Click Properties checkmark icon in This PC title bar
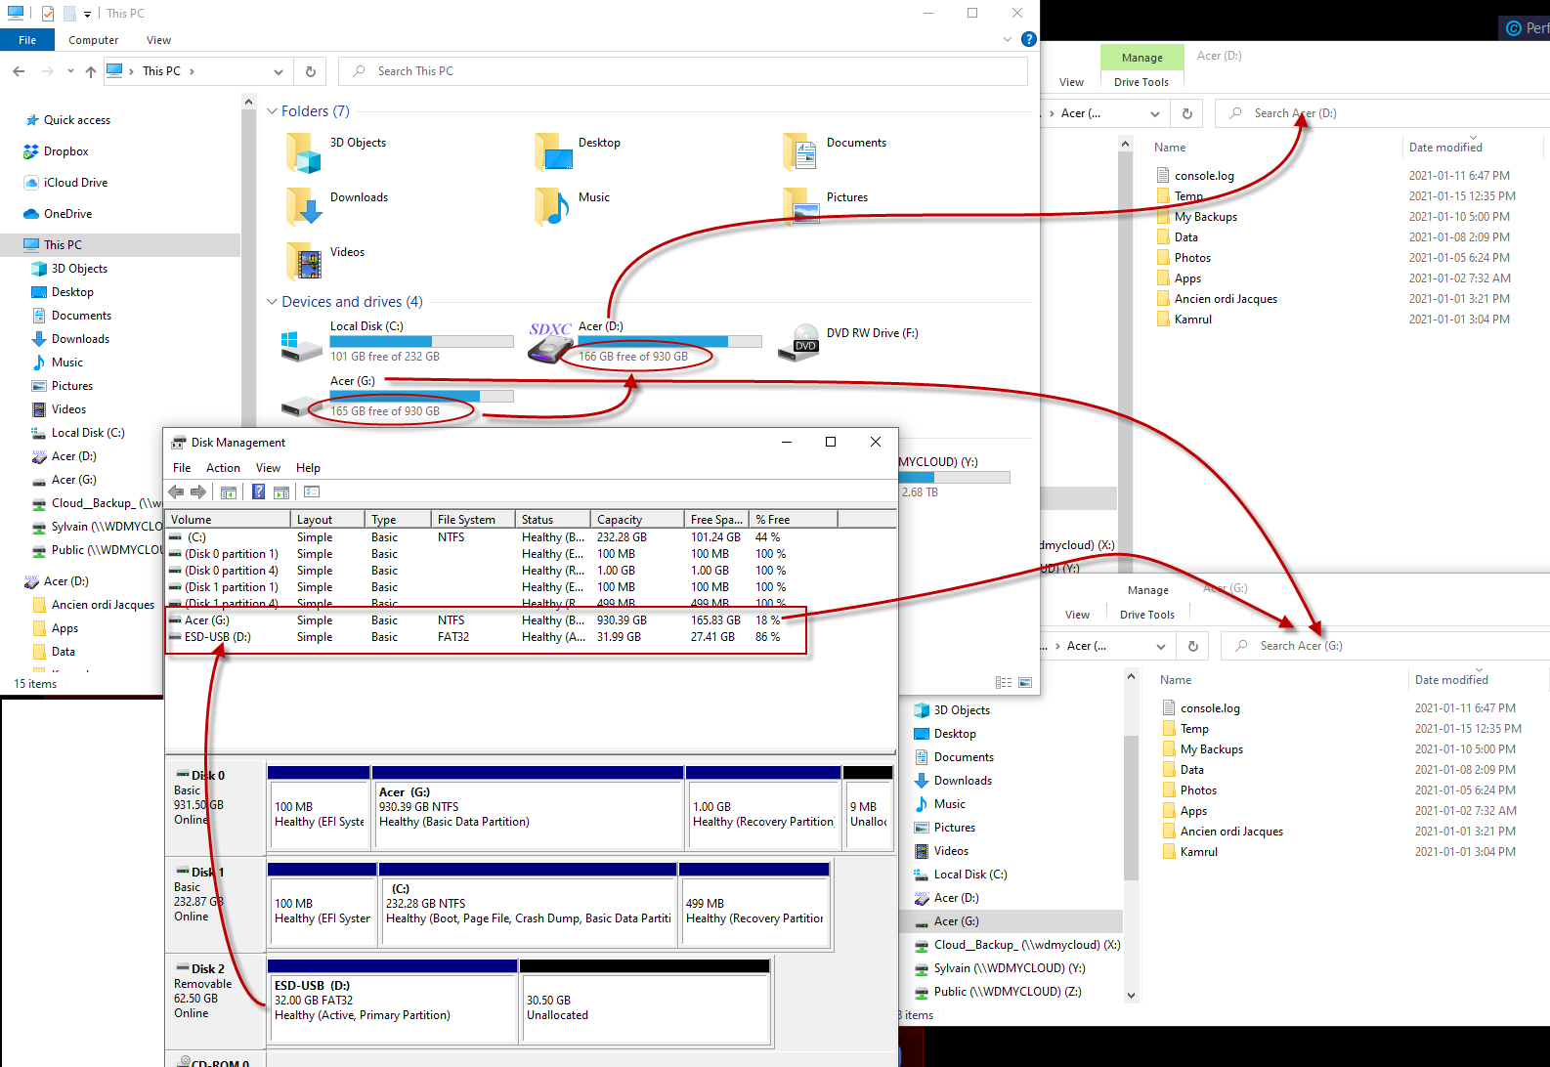 pos(48,14)
